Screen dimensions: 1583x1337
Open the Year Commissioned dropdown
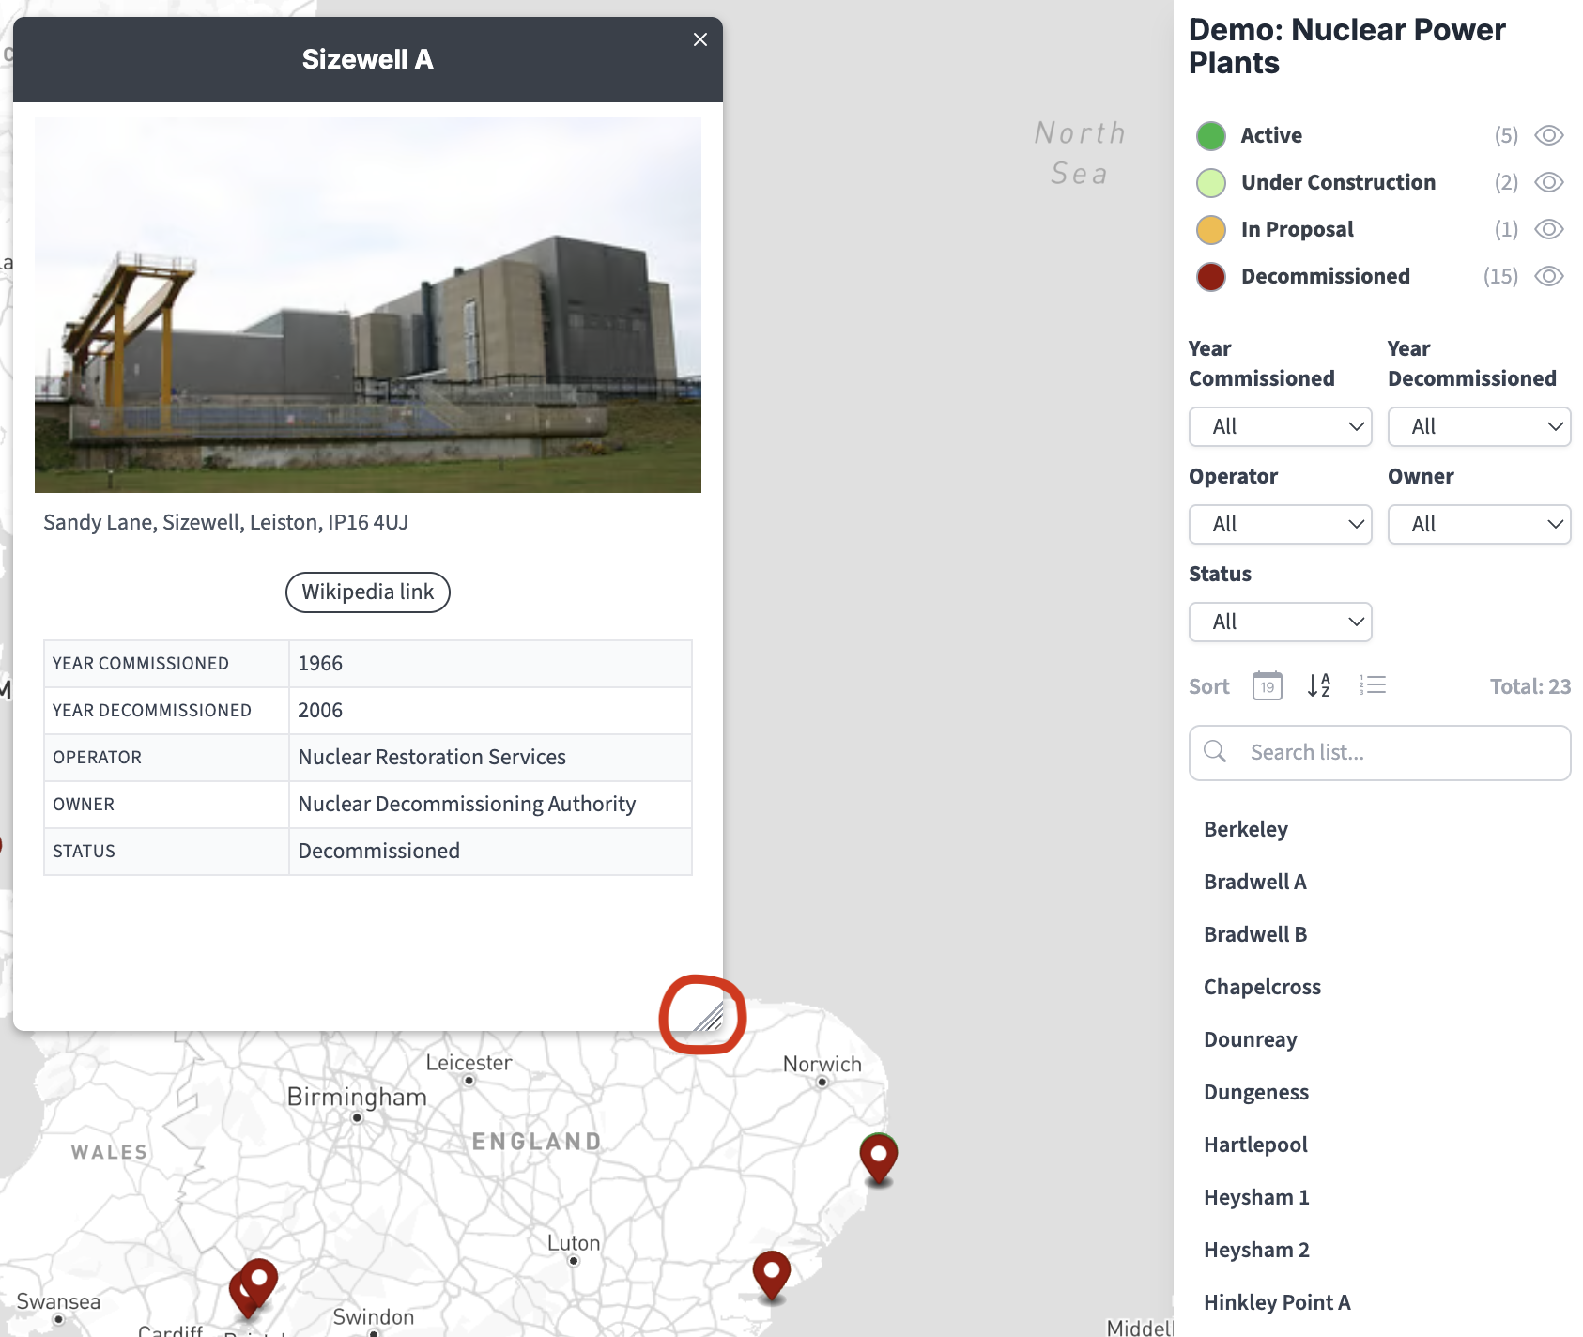[1280, 426]
